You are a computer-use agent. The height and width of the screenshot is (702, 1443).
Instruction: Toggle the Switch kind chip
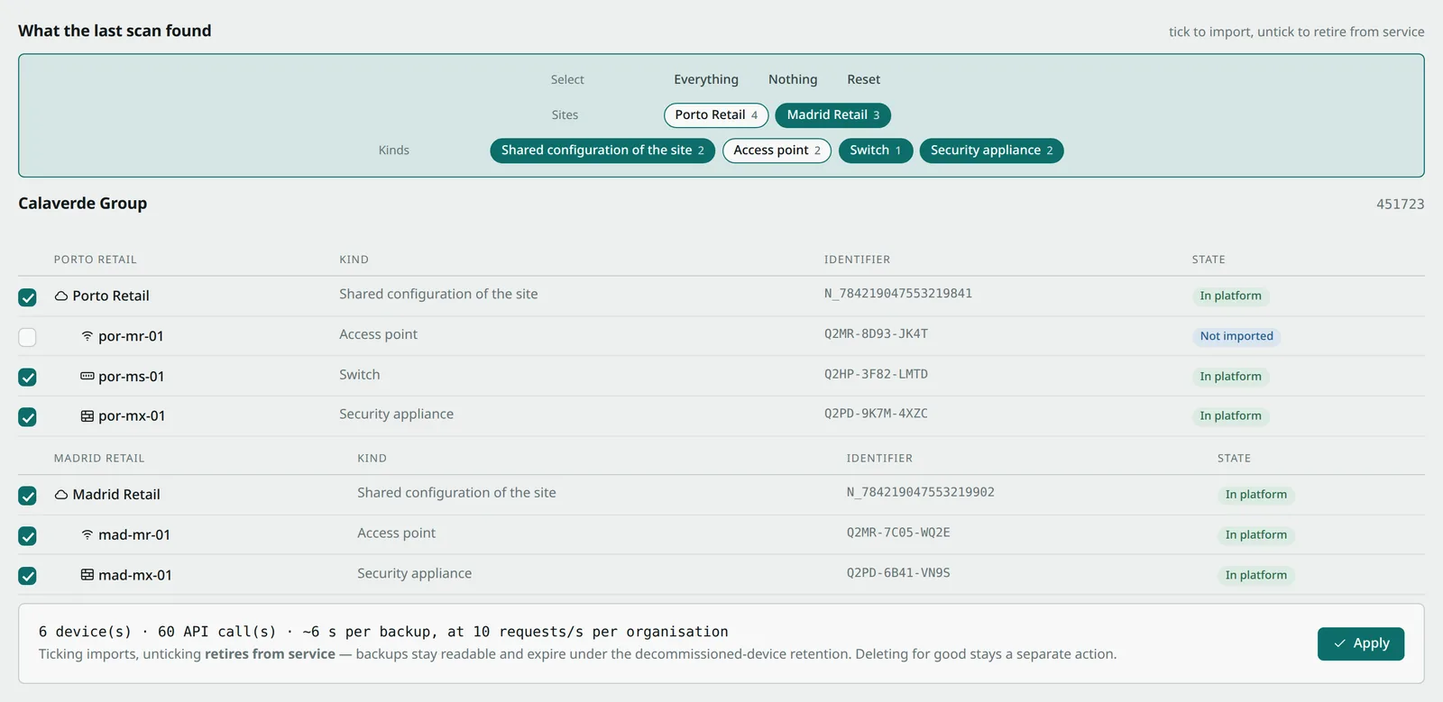[x=876, y=150]
